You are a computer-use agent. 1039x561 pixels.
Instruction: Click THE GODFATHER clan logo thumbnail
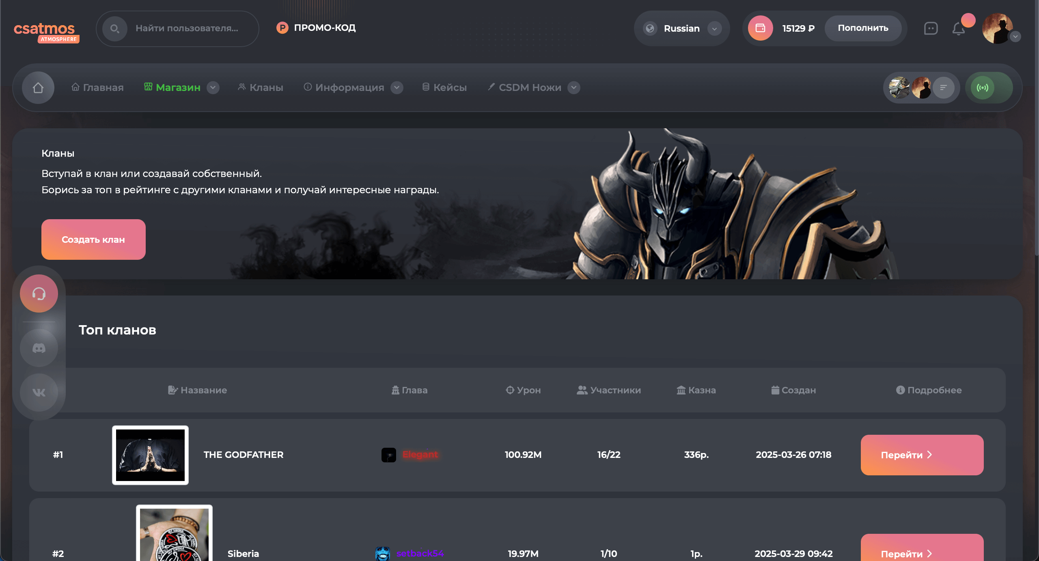point(150,455)
